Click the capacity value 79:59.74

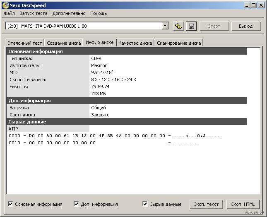[100, 87]
